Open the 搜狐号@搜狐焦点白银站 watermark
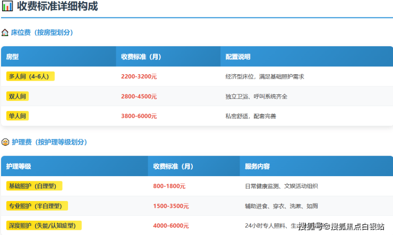 coord(340,227)
